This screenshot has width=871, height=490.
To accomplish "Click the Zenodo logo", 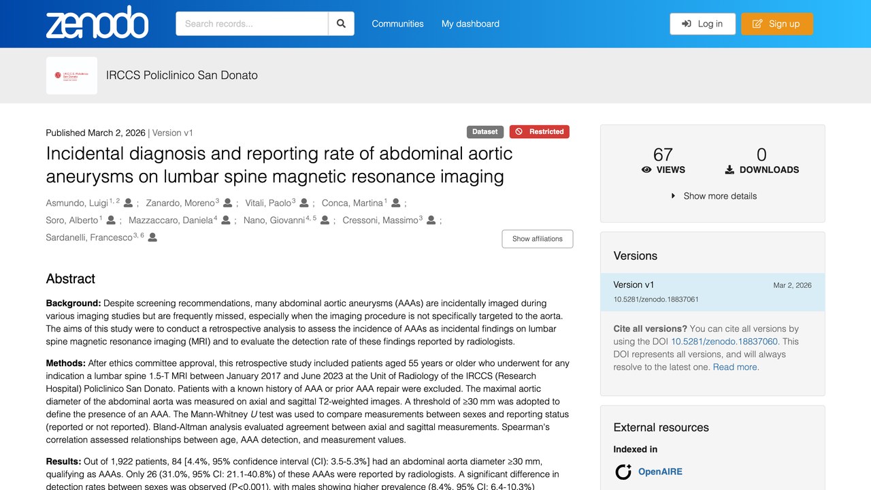I will tap(97, 23).
